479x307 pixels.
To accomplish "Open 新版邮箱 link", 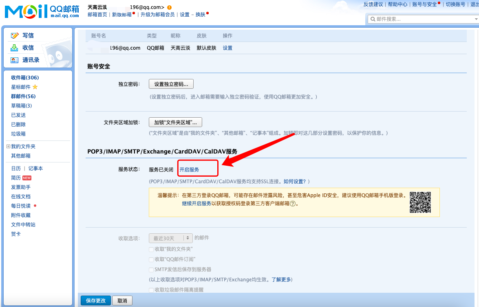I will (x=121, y=15).
